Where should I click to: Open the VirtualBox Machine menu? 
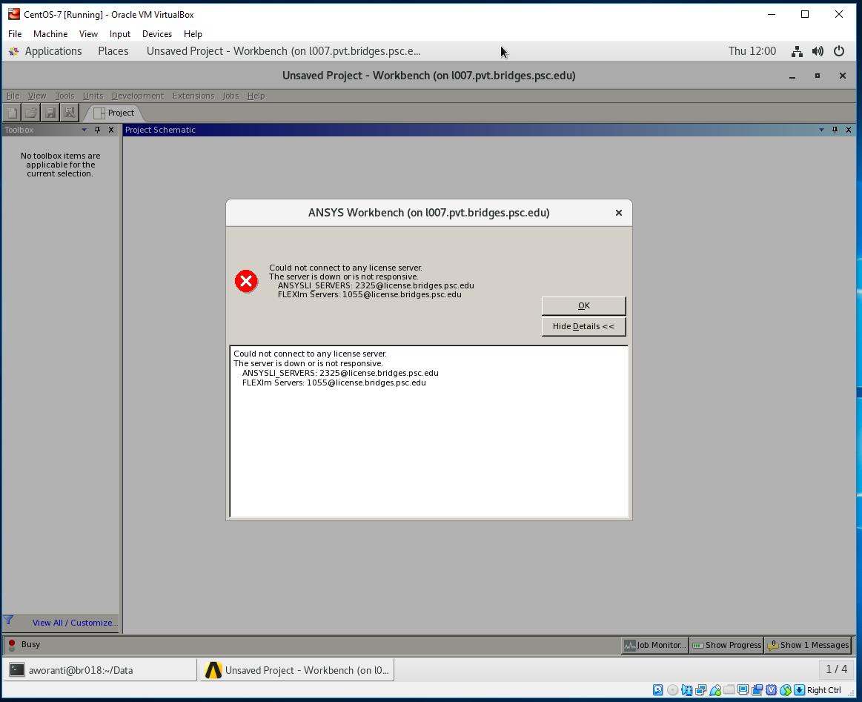[x=50, y=34]
